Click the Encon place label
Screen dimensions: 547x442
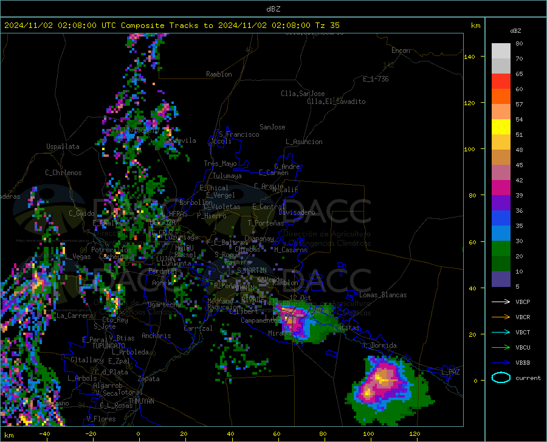[x=401, y=50]
